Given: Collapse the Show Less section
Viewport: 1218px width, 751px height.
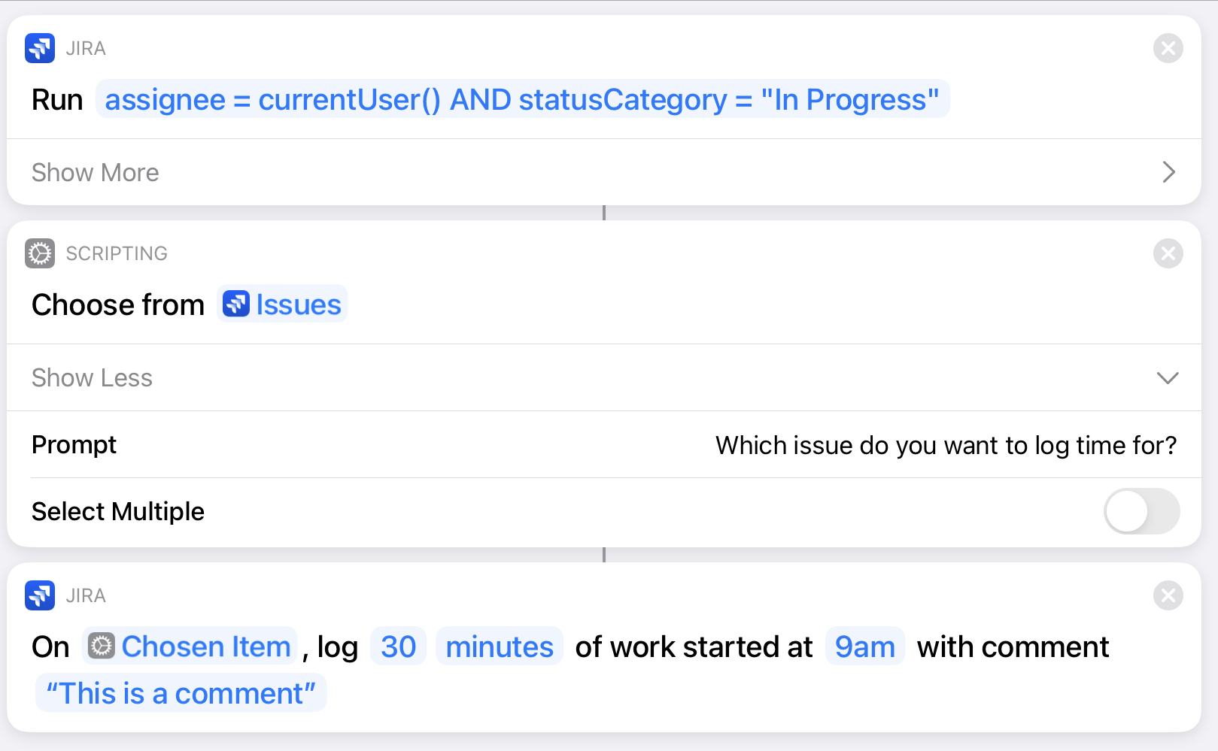Looking at the screenshot, I should click(x=92, y=378).
